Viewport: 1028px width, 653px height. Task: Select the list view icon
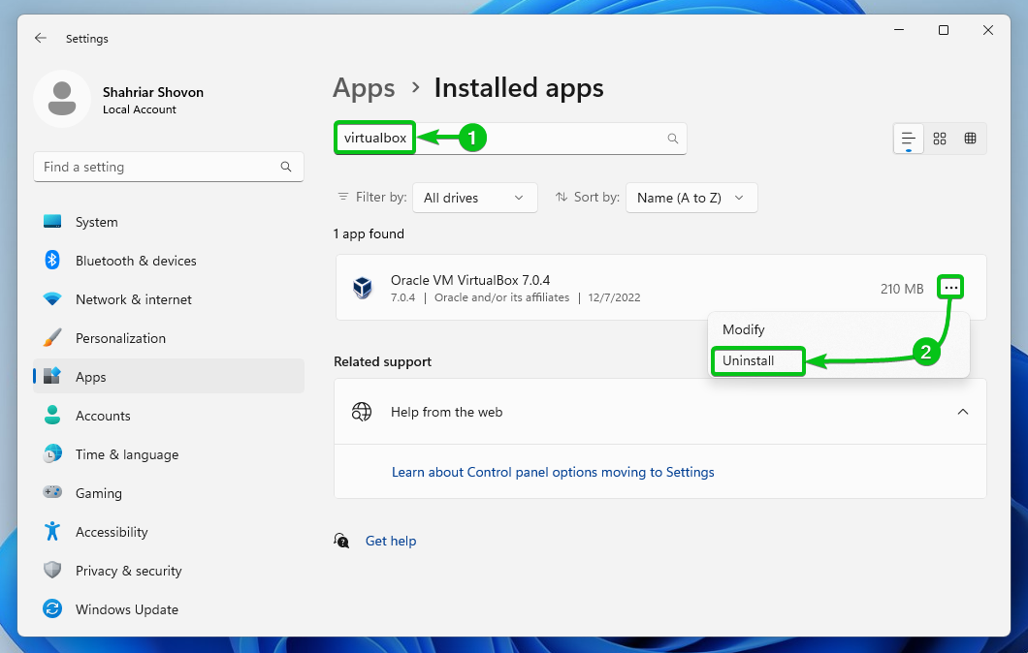pos(908,138)
